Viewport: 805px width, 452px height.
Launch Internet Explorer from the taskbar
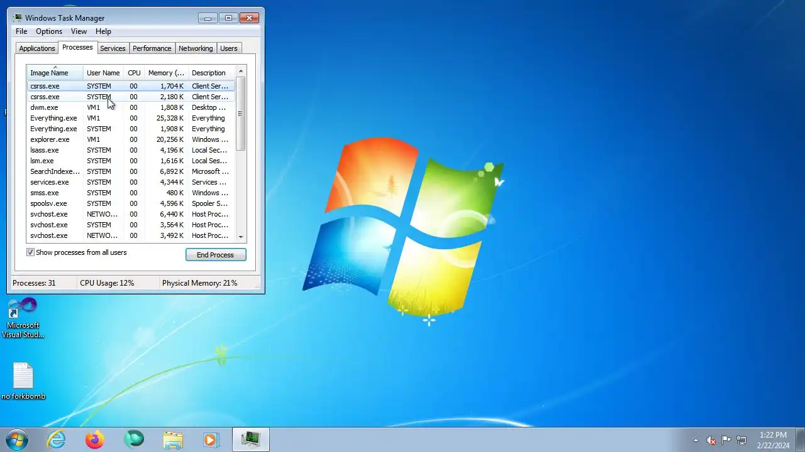[57, 439]
